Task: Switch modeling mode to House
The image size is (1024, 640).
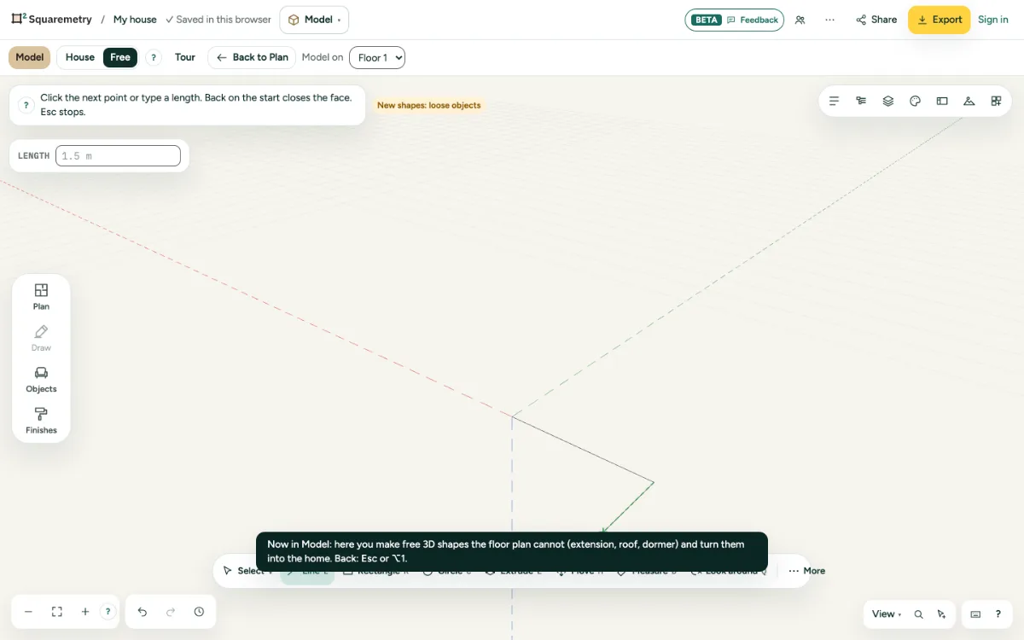Action: pos(80,57)
